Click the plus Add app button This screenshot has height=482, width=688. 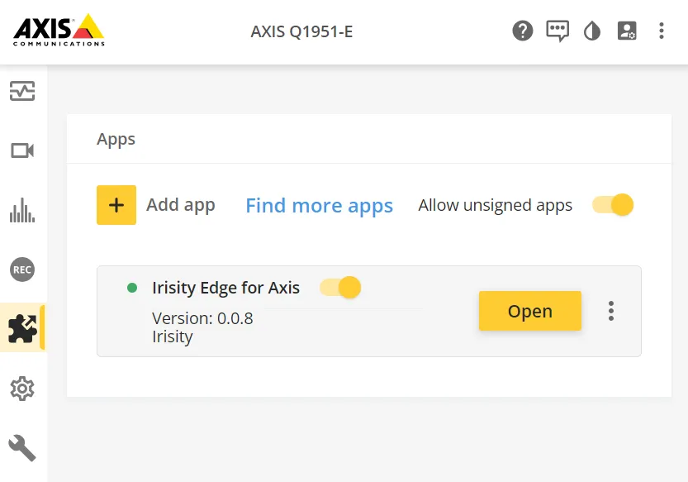coord(116,205)
